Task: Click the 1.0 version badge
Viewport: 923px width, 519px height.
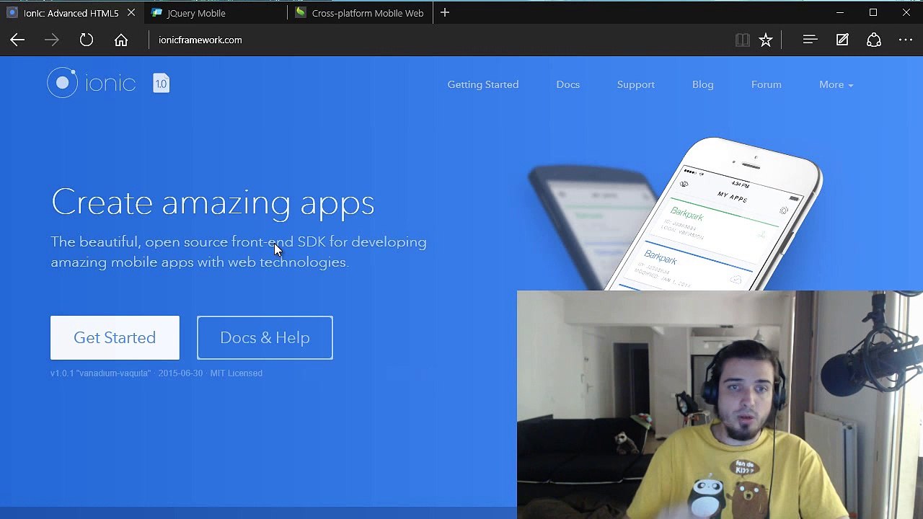Action: click(x=161, y=84)
